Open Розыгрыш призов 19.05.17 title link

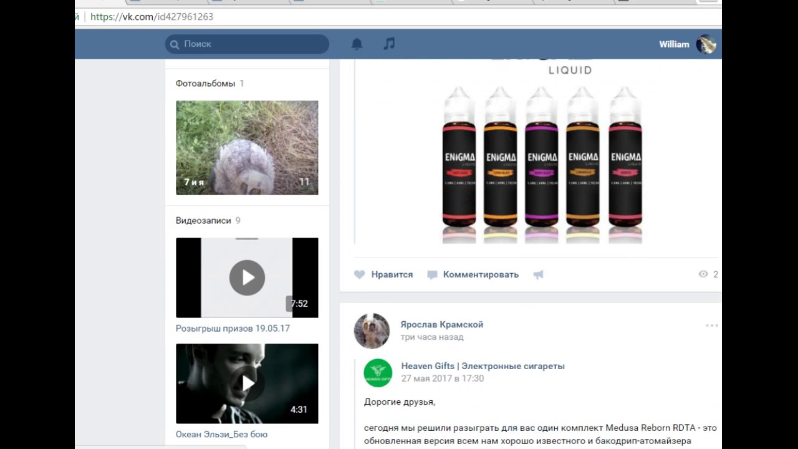233,329
